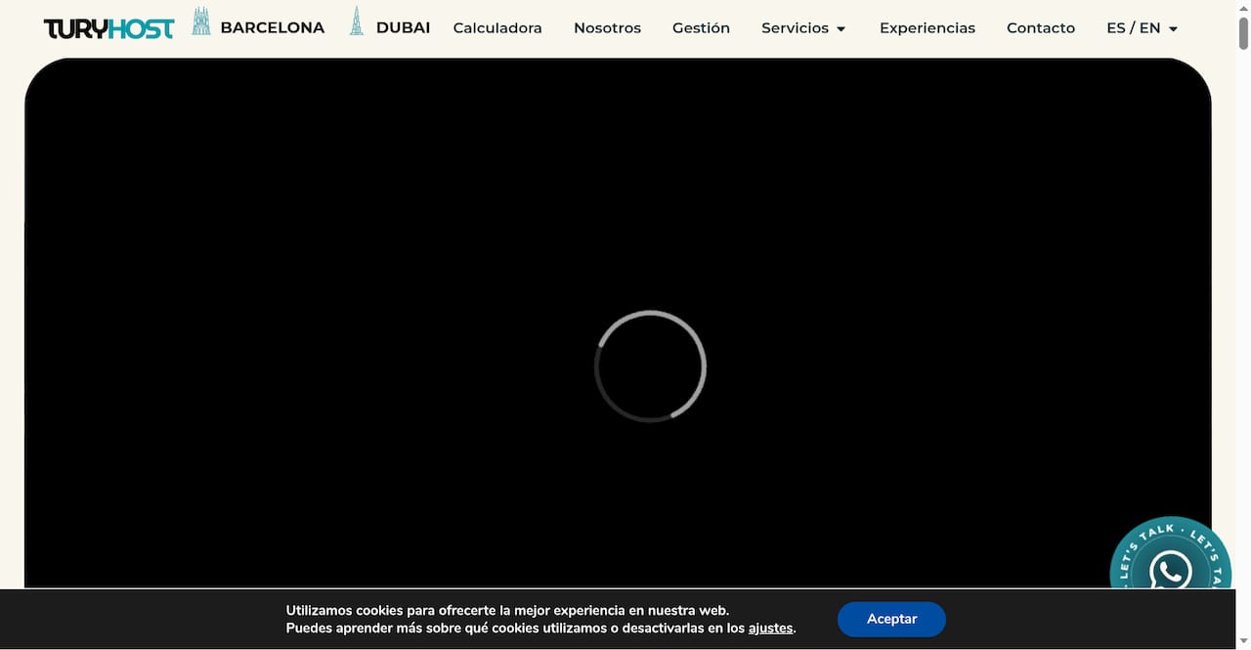This screenshot has height=650, width=1251.
Task: Accept cookies with the Aceptar button
Action: pyautogui.click(x=891, y=619)
